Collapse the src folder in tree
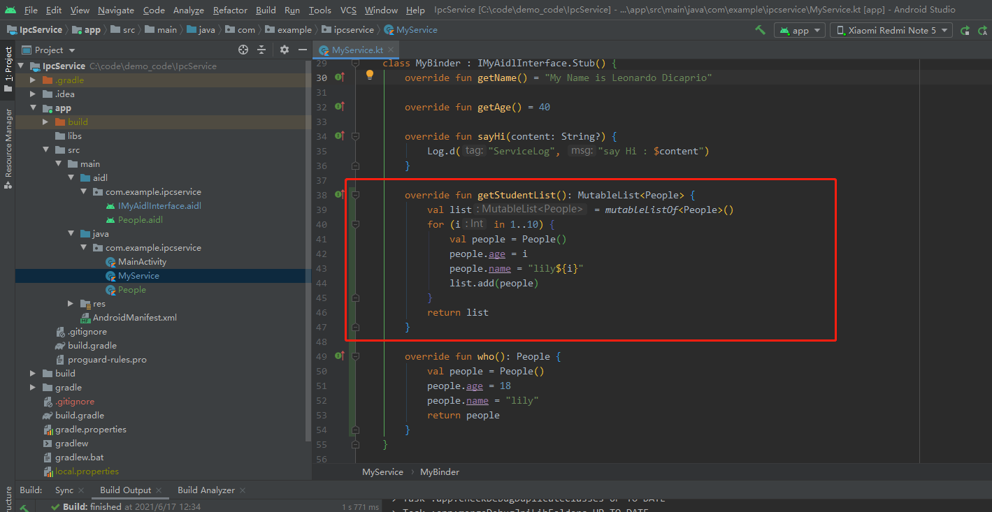The image size is (992, 512). coord(45,150)
